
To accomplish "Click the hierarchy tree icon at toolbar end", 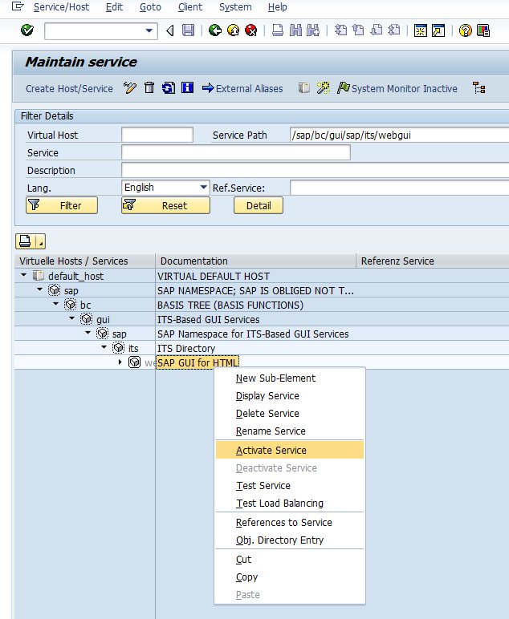I will coord(479,87).
